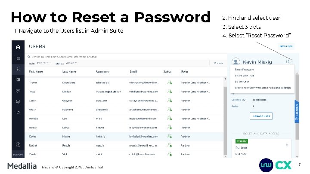Click the active status icon for Trevor
The image size is (310, 174).
pos(169,82)
